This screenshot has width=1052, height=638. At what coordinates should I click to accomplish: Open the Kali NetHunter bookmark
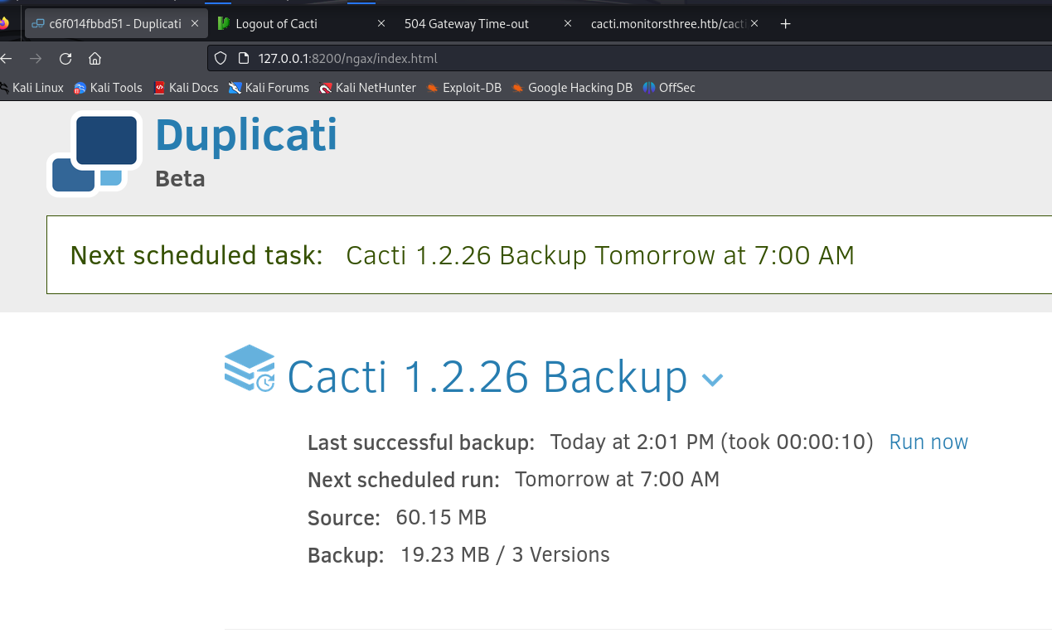tap(368, 88)
